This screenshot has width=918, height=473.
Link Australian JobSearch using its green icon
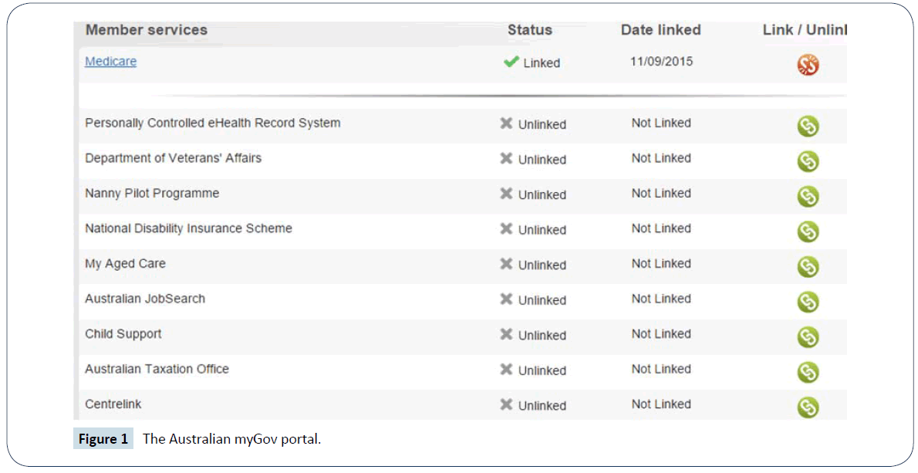(808, 302)
